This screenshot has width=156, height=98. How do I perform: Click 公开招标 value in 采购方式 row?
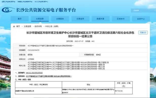click(31, 59)
